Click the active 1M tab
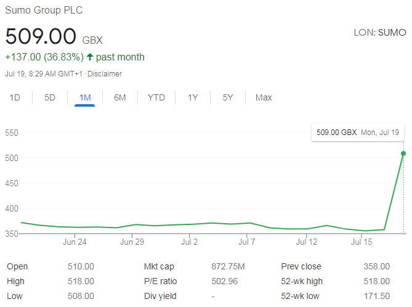412x307 pixels. (x=85, y=97)
